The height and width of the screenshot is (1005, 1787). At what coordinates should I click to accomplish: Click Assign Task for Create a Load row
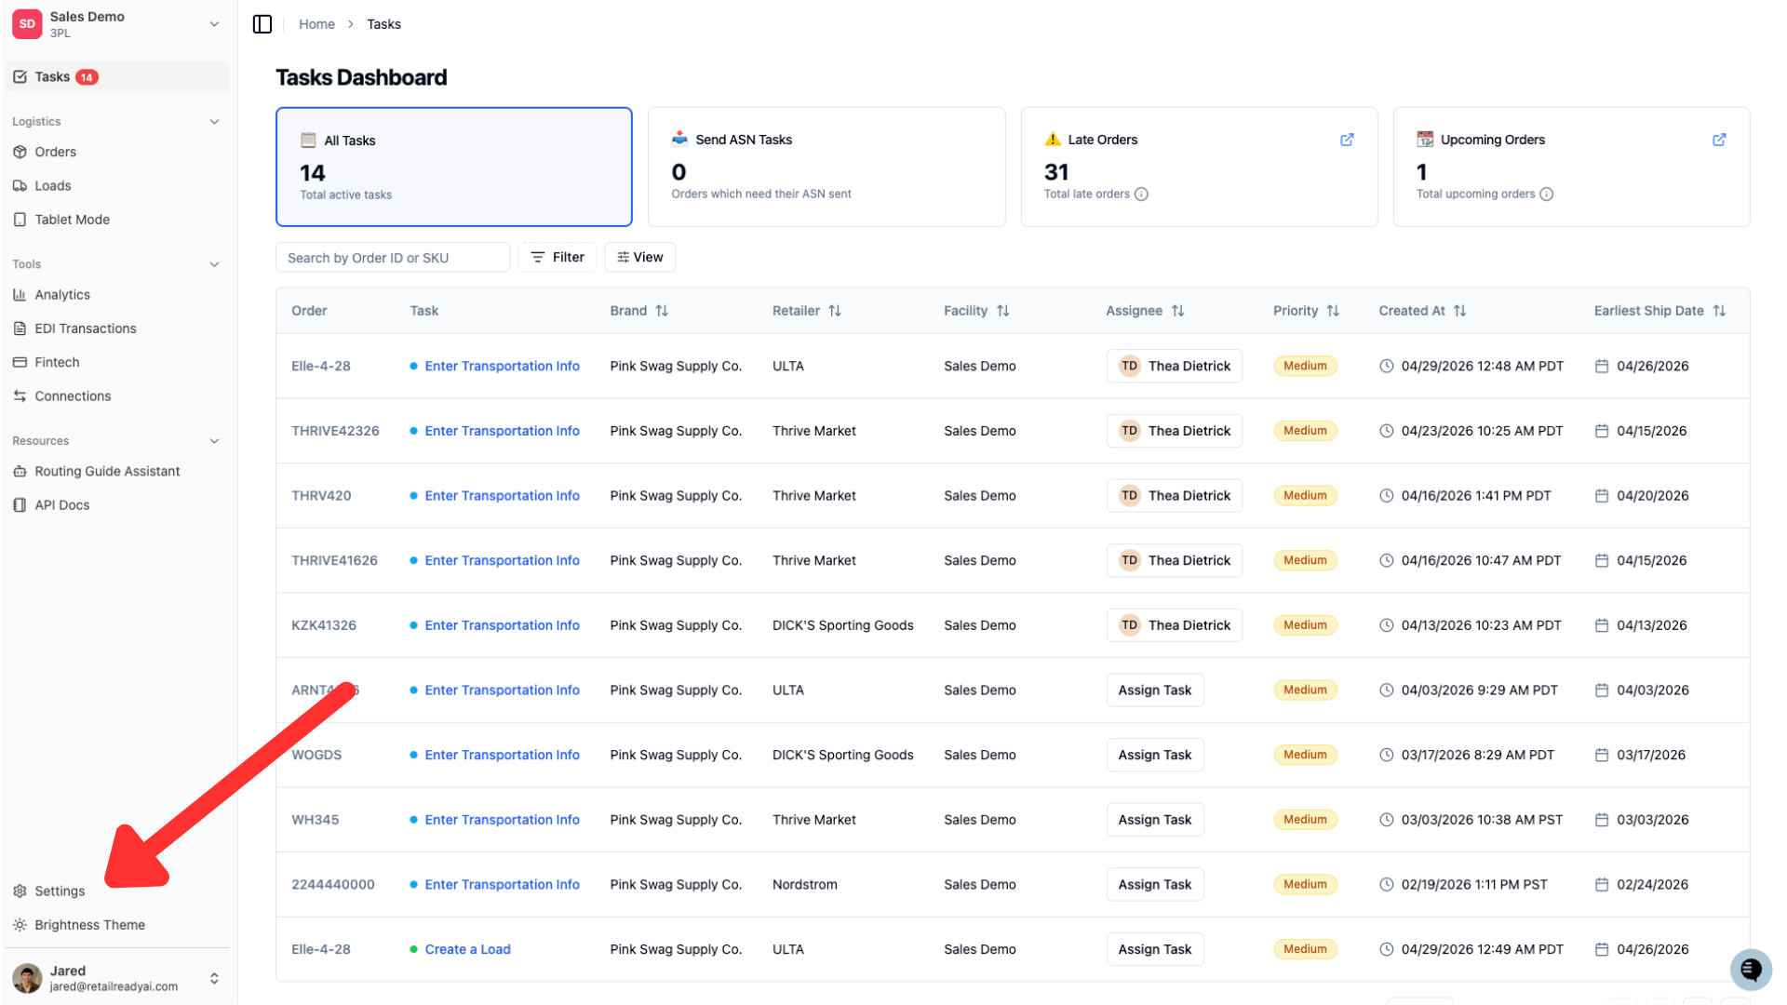click(1155, 949)
